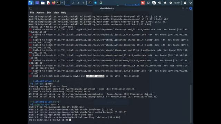Image resolution: width=221 pixels, height=124 pixels.
Task: Click 'Hit:1 http://deb.anydesk.com' line
Action: click(56, 107)
